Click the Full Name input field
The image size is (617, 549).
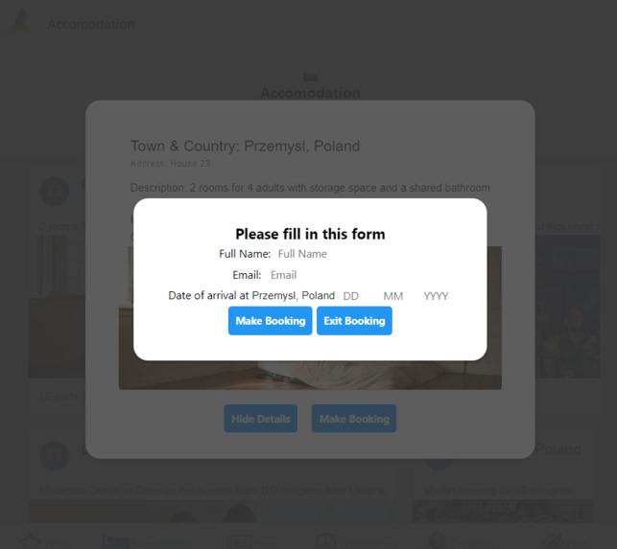tap(315, 254)
